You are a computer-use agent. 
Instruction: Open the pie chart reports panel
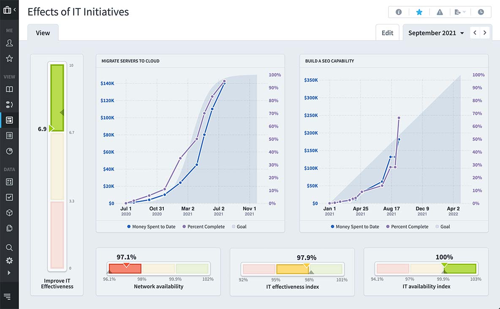[x=9, y=151]
